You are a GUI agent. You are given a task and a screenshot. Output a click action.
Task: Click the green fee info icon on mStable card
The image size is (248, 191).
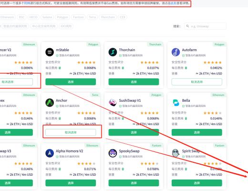click(x=60, y=68)
